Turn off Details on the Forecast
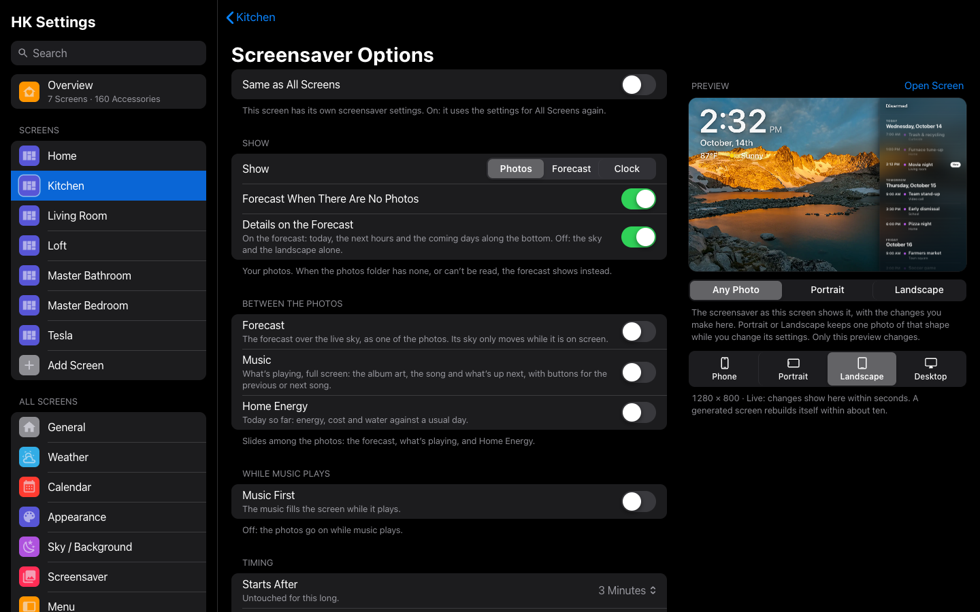This screenshot has height=612, width=980. [638, 237]
